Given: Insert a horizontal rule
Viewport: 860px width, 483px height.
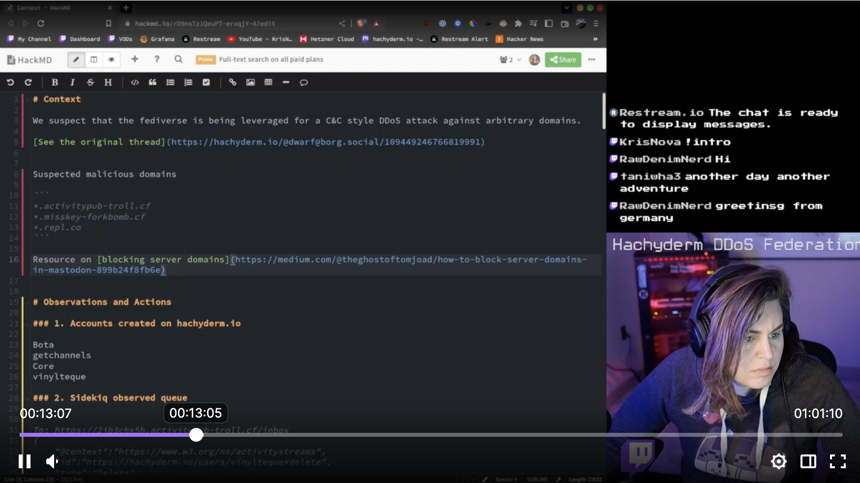Looking at the screenshot, I should (x=286, y=83).
